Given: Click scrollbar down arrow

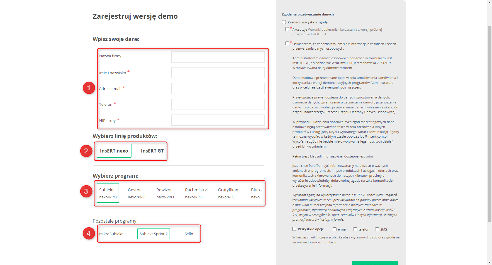Looking at the screenshot, I should (x=489, y=262).
